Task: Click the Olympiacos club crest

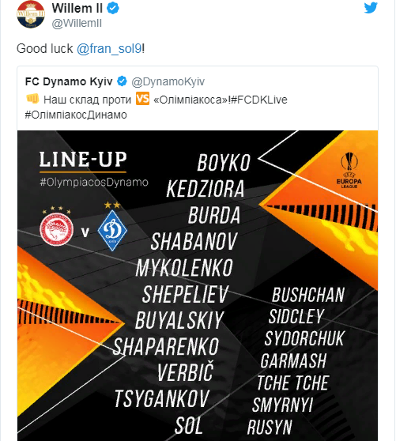Action: [x=57, y=229]
